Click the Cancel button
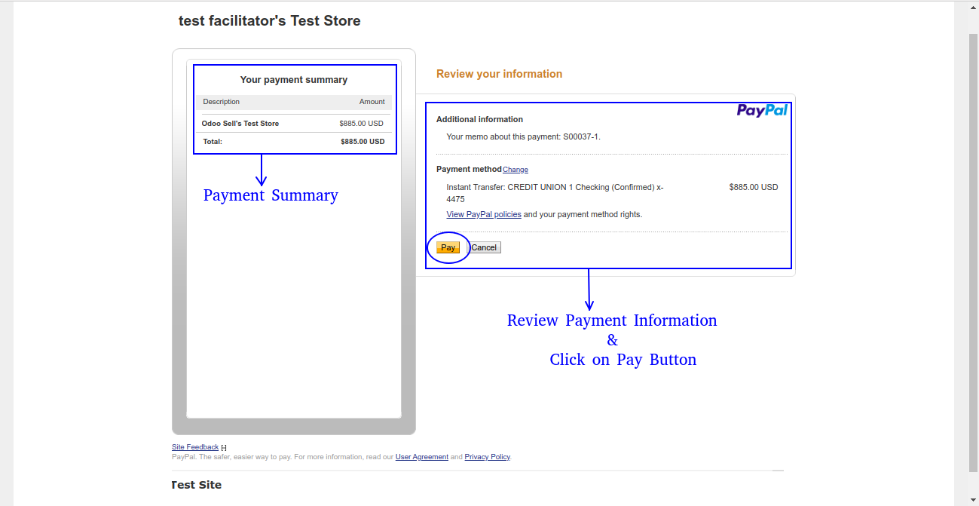The width and height of the screenshot is (979, 506). (484, 247)
